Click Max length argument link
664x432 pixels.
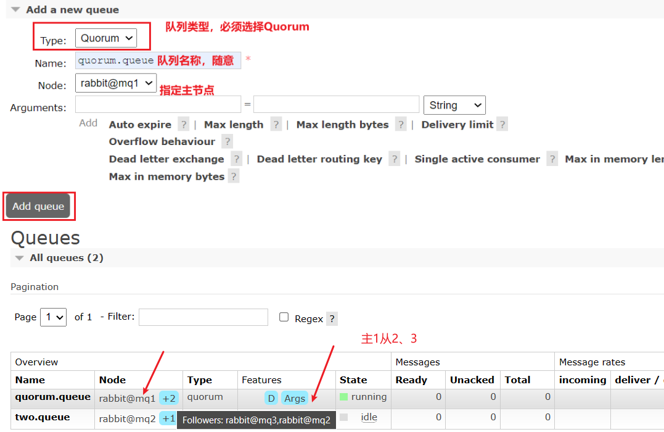(x=234, y=125)
